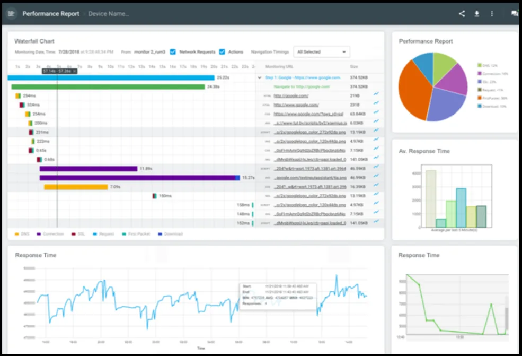
Task: Open trend graph icon in the 0.65s bar row
Action: click(x=376, y=149)
